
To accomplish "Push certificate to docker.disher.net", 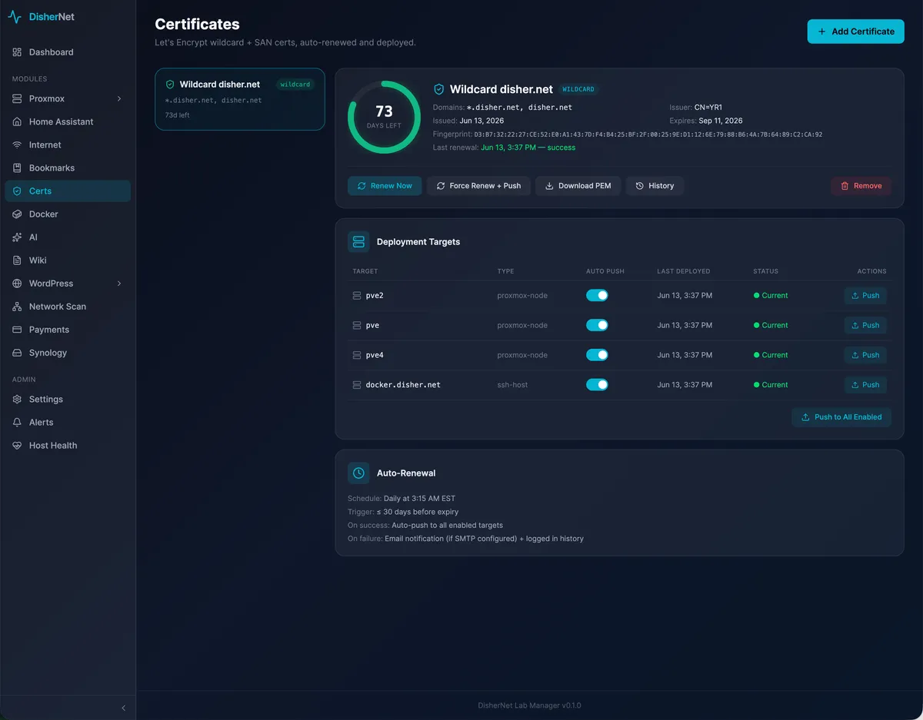I will [x=865, y=384].
